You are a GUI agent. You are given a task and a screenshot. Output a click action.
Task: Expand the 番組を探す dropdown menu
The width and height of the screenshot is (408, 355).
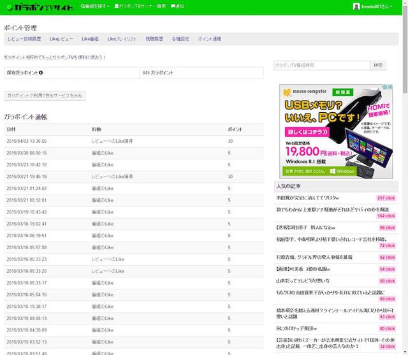point(96,6)
